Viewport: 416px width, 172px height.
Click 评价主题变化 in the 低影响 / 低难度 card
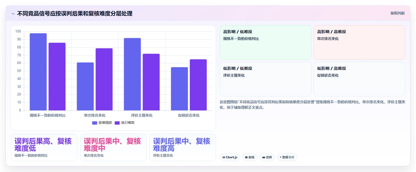point(234,76)
